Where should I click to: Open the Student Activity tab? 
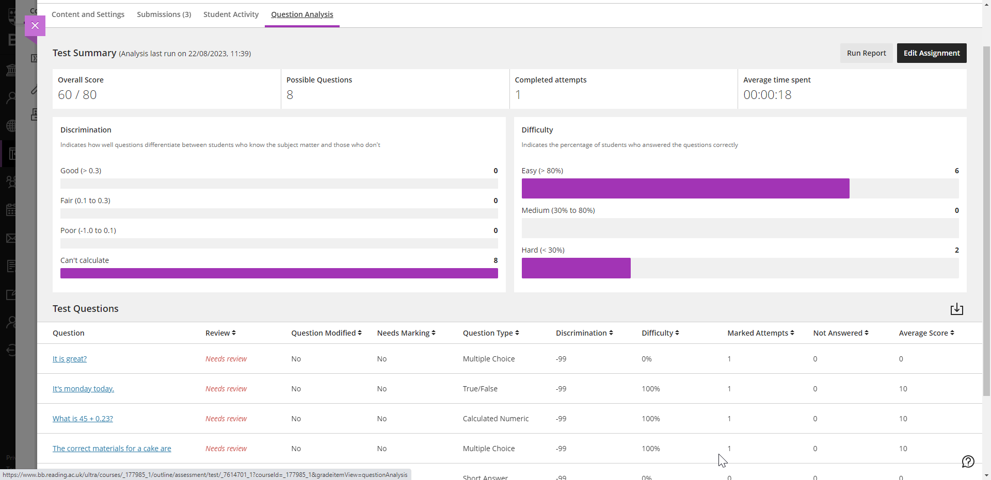[231, 14]
